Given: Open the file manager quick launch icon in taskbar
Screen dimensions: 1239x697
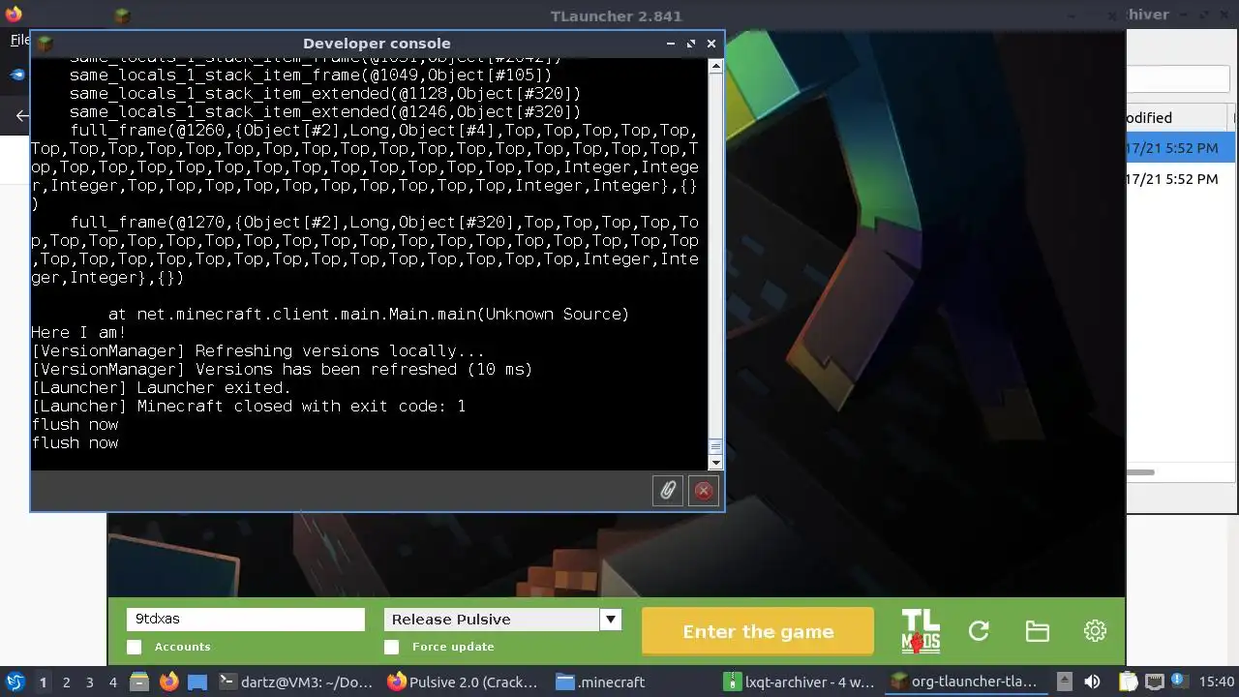Looking at the screenshot, I should pos(138,682).
